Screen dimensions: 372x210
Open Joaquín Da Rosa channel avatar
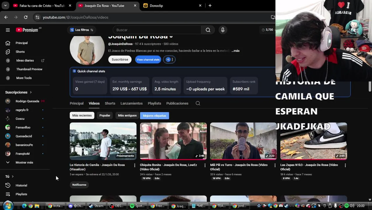(x=87, y=50)
